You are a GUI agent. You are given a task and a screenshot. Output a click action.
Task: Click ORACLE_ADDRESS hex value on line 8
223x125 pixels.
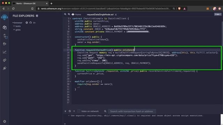coord(140,26)
